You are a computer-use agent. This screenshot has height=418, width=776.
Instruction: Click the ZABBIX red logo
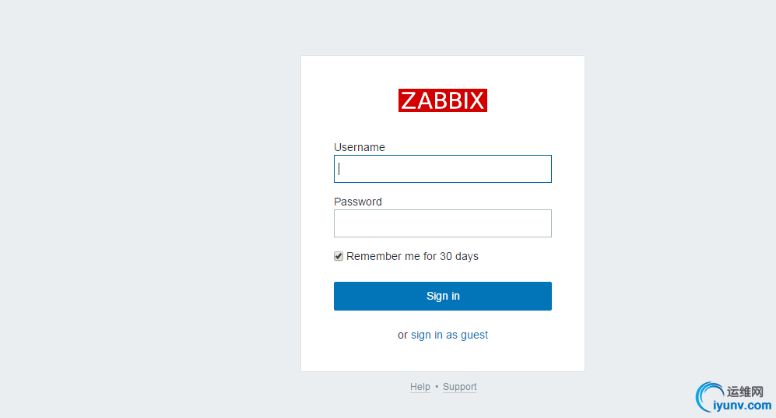click(x=442, y=100)
